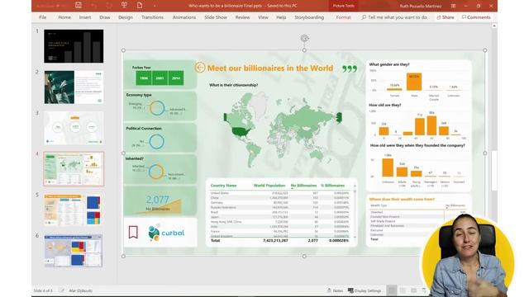Click the Share button
Image resolution: width=529 pixels, height=297 pixels.
click(446, 17)
